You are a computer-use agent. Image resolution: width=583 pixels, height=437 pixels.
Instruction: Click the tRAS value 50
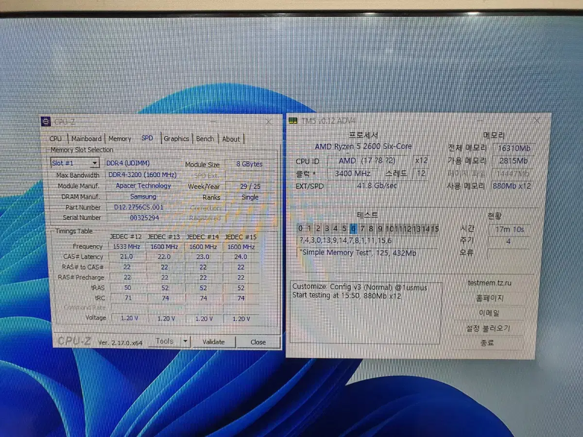point(127,288)
